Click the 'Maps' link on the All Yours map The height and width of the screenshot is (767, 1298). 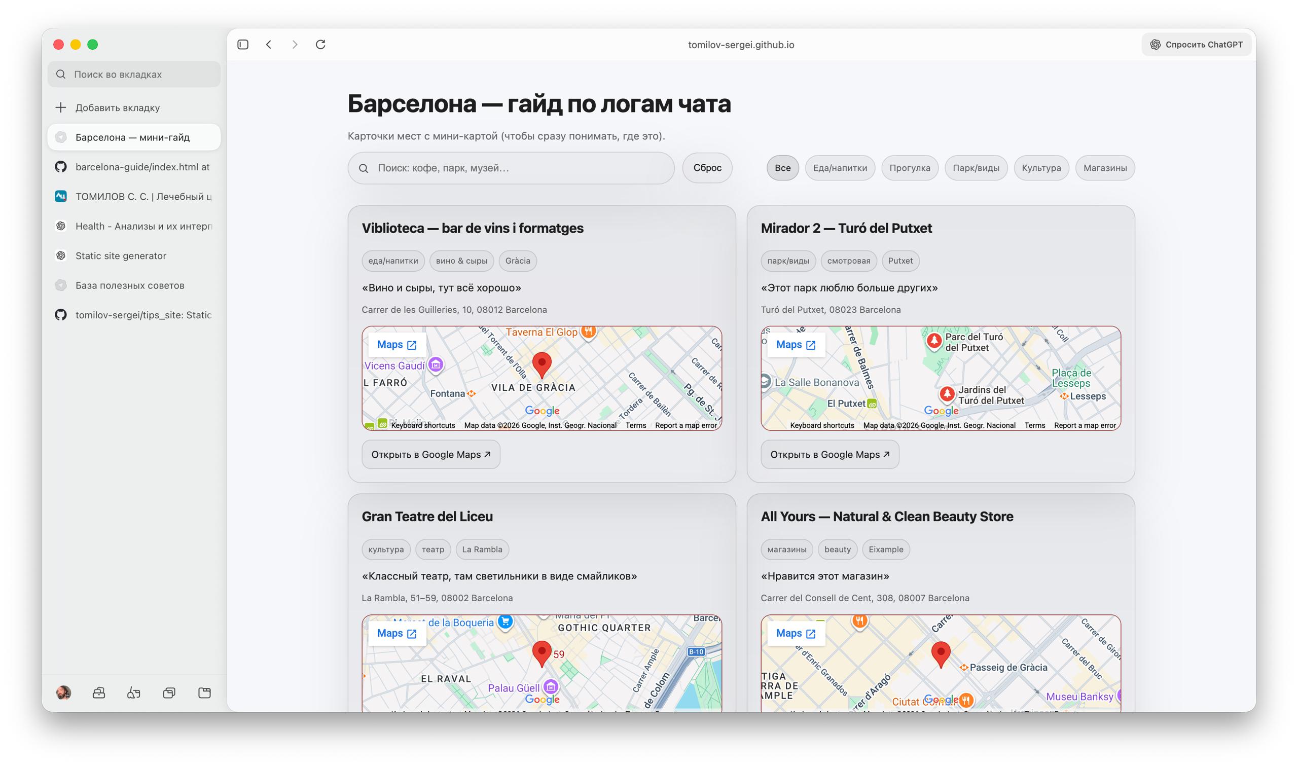tap(796, 633)
